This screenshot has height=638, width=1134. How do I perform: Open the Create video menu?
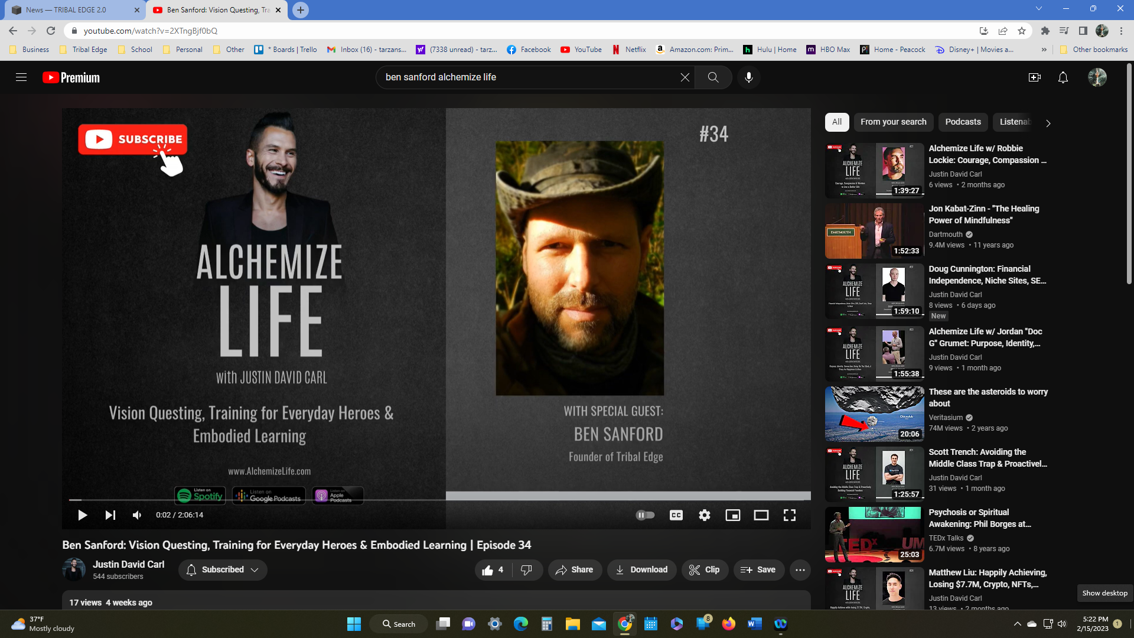point(1034,77)
